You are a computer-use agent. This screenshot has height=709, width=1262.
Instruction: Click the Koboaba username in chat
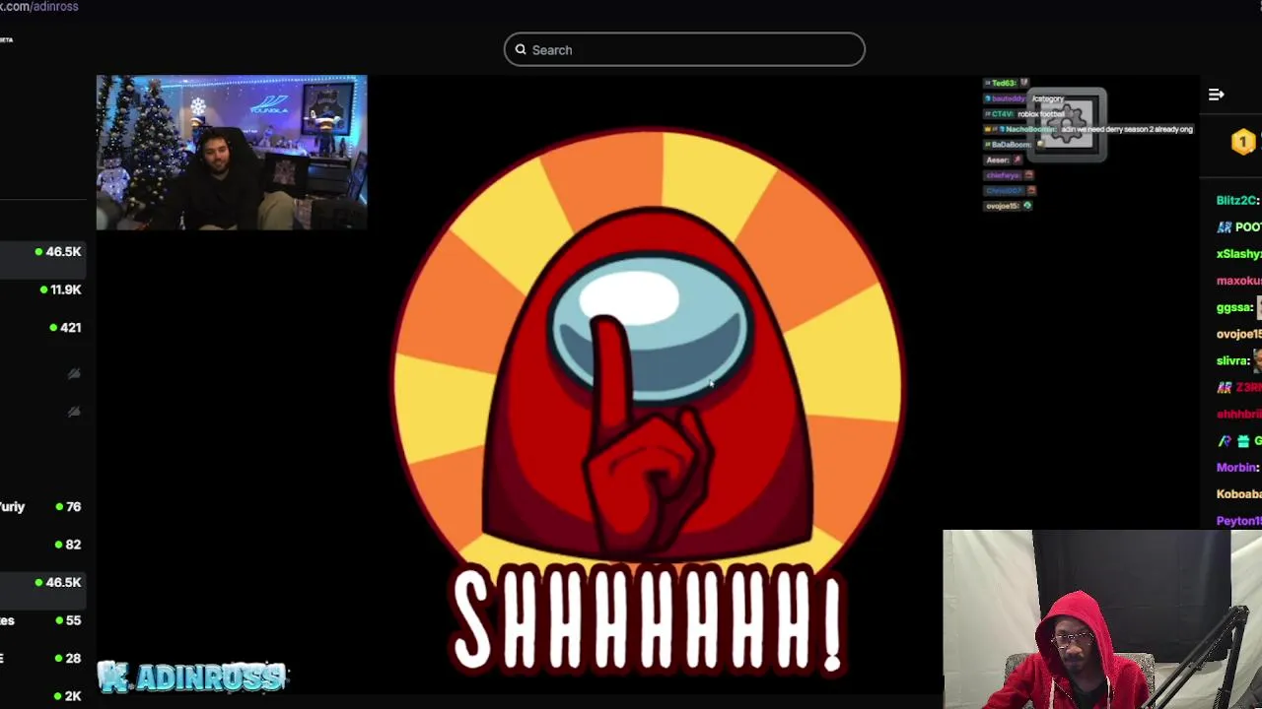coord(1238,493)
